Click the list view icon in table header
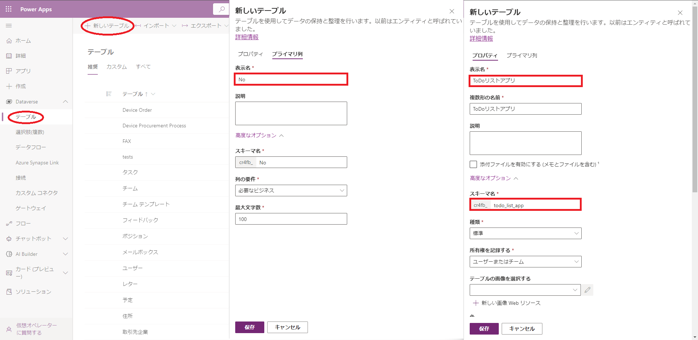Viewport: 698px width, 340px height. [x=109, y=94]
